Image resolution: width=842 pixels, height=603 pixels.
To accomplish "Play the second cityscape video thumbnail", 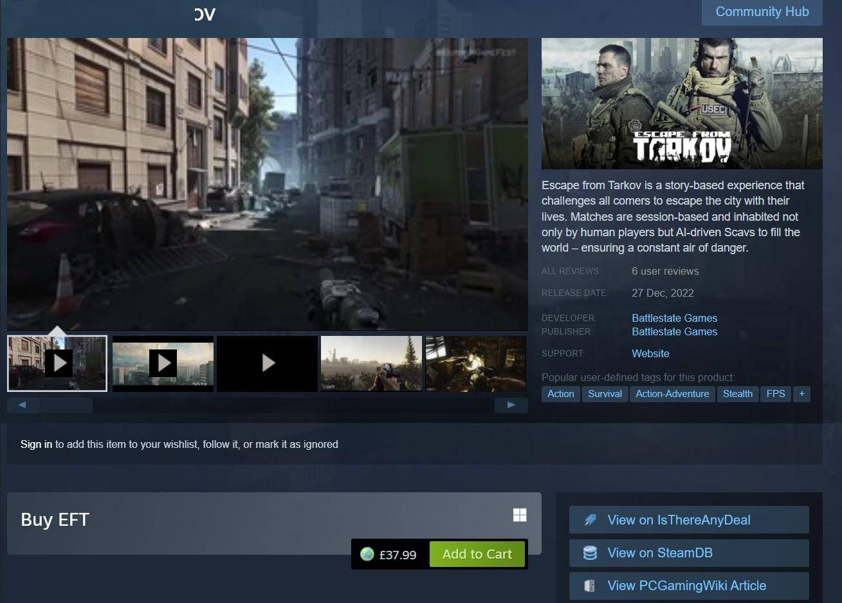I will (x=163, y=363).
